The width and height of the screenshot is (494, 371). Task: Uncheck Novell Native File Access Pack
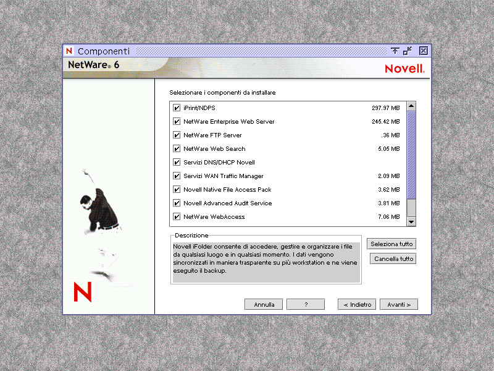pos(177,189)
